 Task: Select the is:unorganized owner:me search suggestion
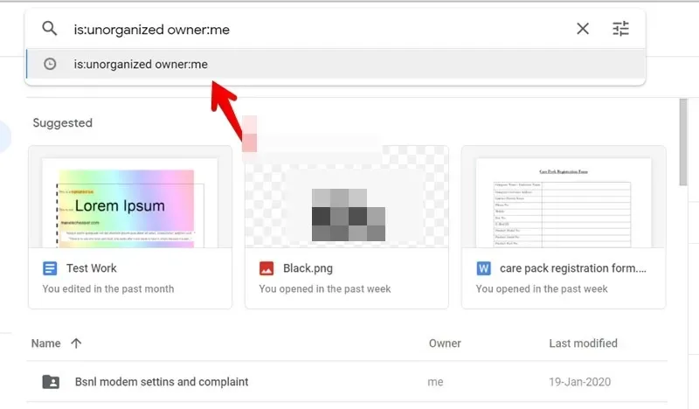coord(336,64)
